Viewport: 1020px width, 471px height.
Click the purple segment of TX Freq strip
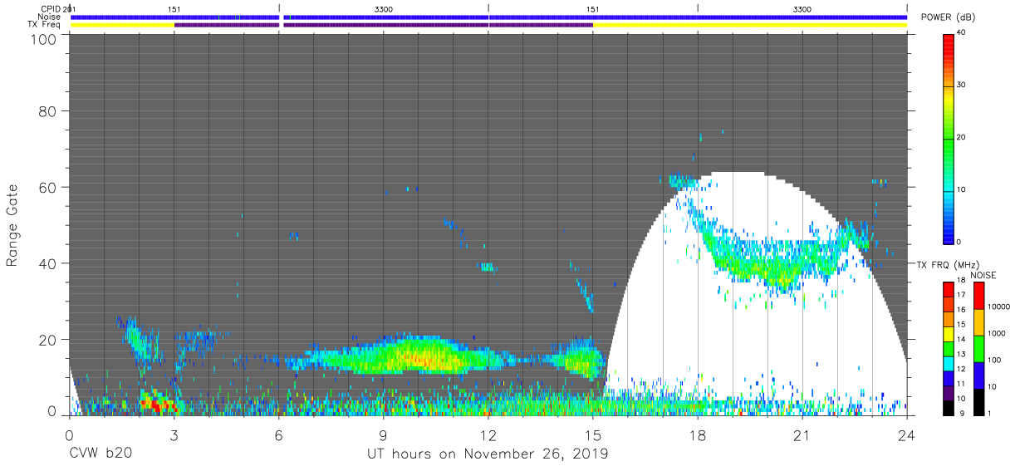coord(383,25)
